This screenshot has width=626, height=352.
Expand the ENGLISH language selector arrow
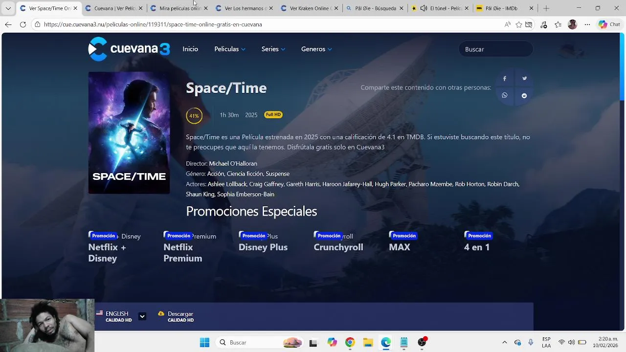(142, 316)
